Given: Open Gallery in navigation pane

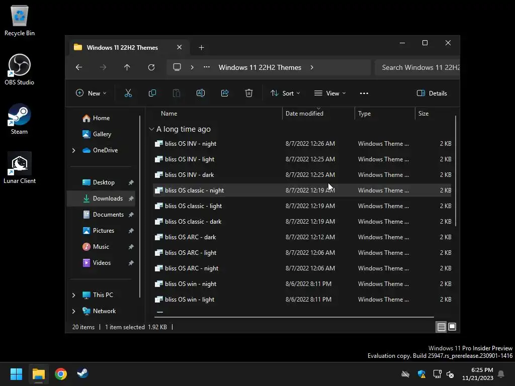Looking at the screenshot, I should pos(102,134).
